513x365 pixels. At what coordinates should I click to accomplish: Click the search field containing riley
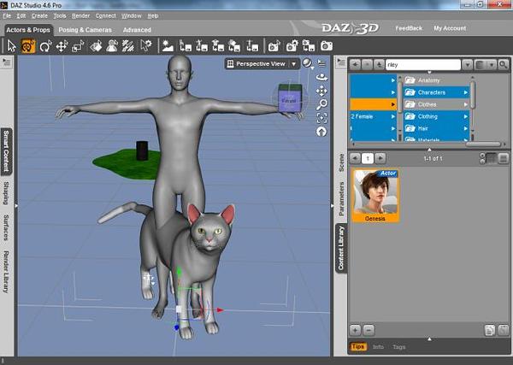pyautogui.click(x=423, y=65)
